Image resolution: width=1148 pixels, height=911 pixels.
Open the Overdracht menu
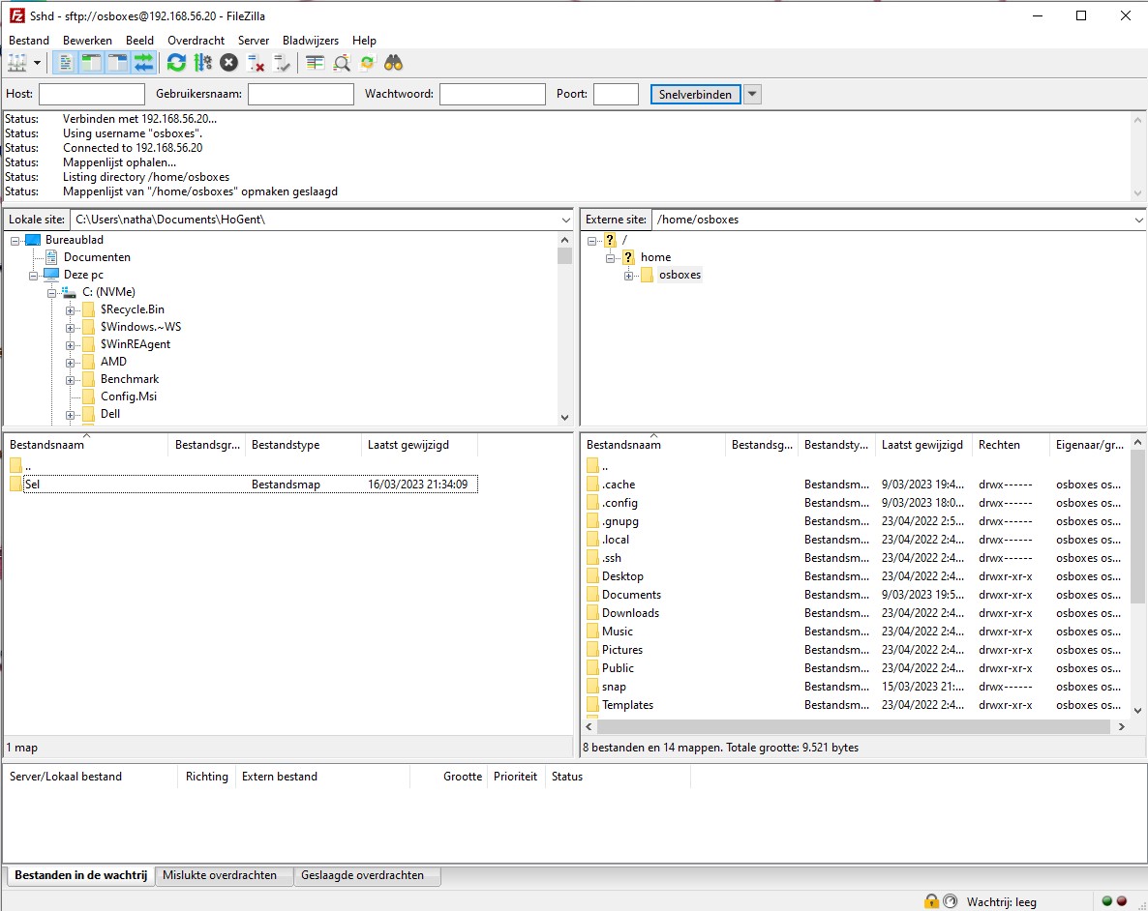pyautogui.click(x=196, y=41)
